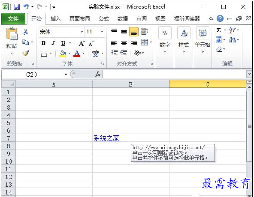Screen dimensions: 254x197
Task: Switch to the 页面布局 tab
Action: point(80,19)
